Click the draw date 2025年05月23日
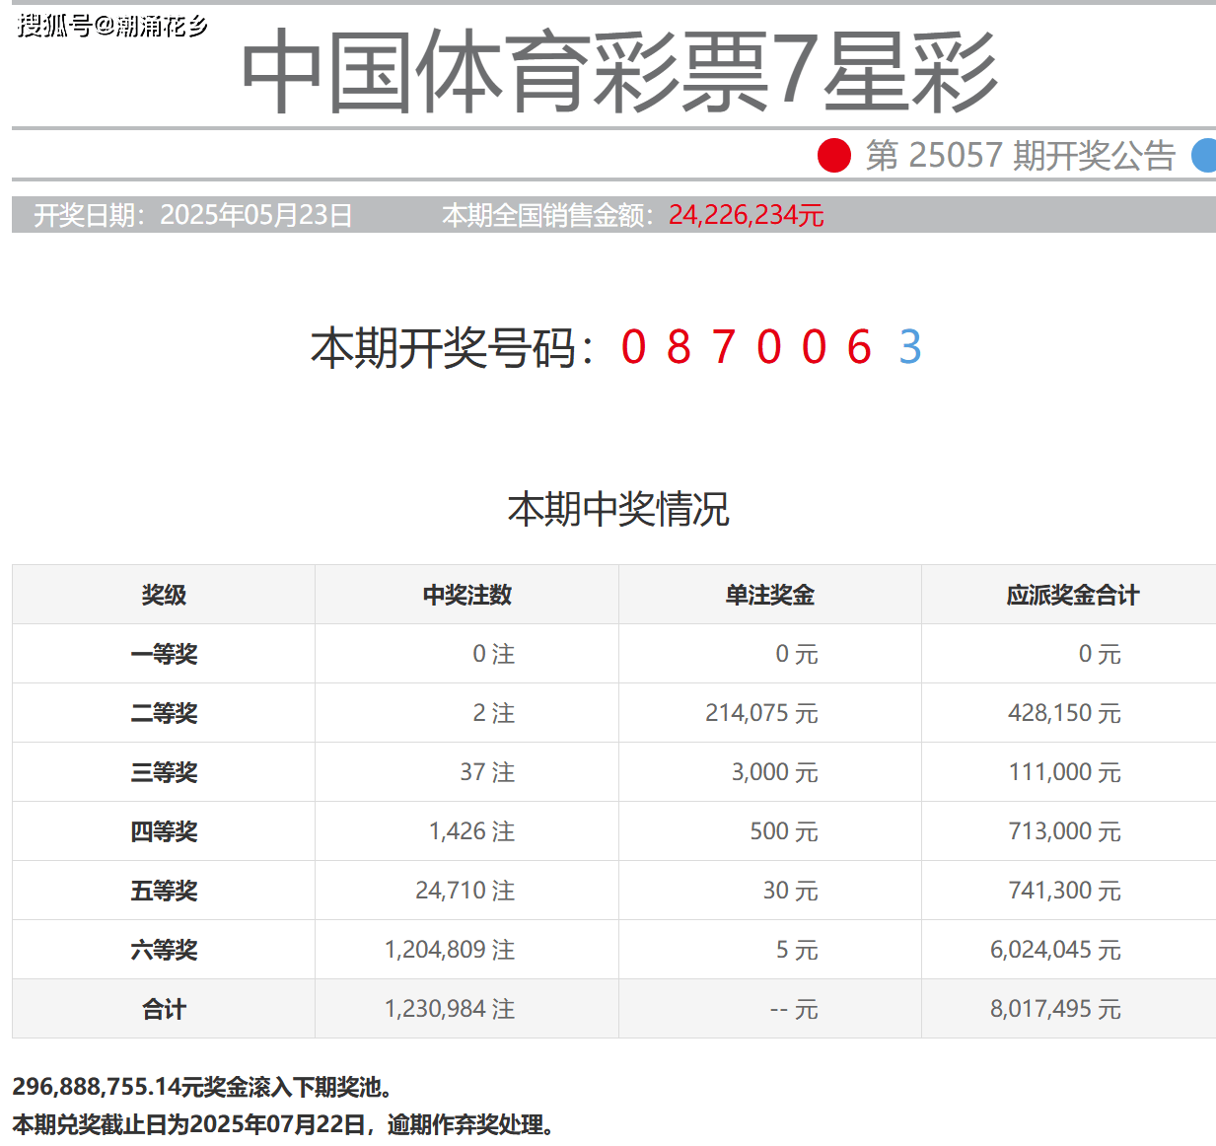This screenshot has width=1216, height=1146. click(256, 215)
